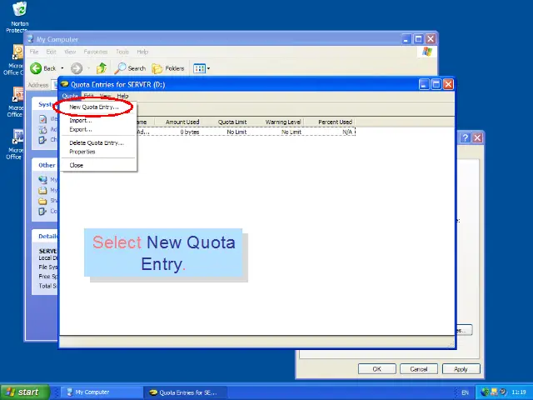This screenshot has width=533, height=400.
Task: Click the Up folder icon in toolbar
Action: (102, 68)
